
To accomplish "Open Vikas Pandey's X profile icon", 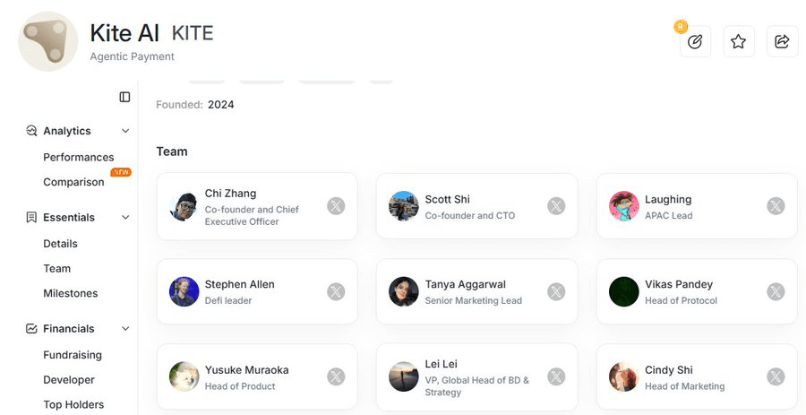I will (776, 291).
